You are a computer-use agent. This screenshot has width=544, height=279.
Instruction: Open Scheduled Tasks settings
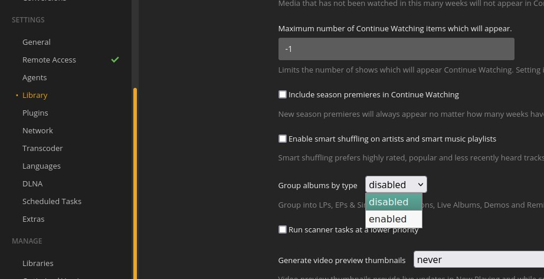coord(52,201)
